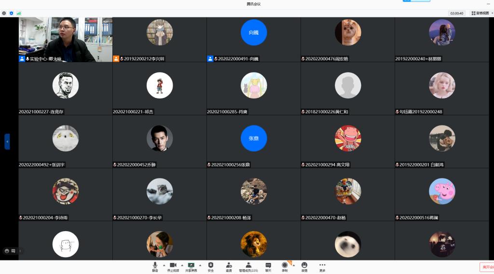Open the Chat (聊天) panel
The width and height of the screenshot is (494, 274).
268,266
